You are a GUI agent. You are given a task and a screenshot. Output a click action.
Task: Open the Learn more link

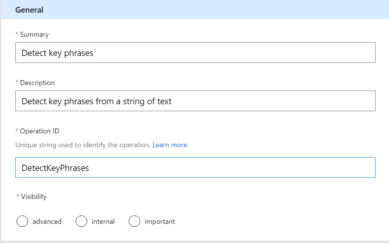[x=170, y=145]
